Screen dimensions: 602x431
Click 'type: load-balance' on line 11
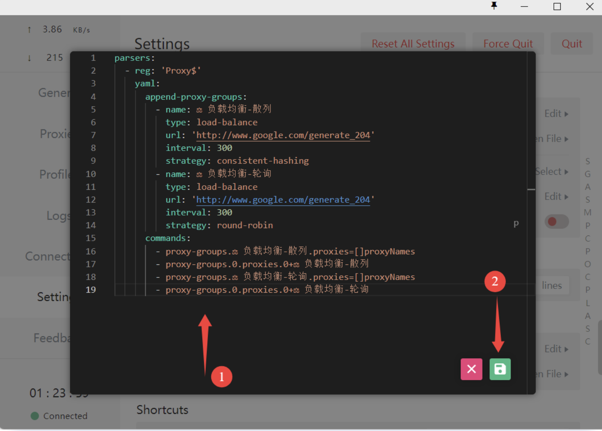pyautogui.click(x=211, y=187)
